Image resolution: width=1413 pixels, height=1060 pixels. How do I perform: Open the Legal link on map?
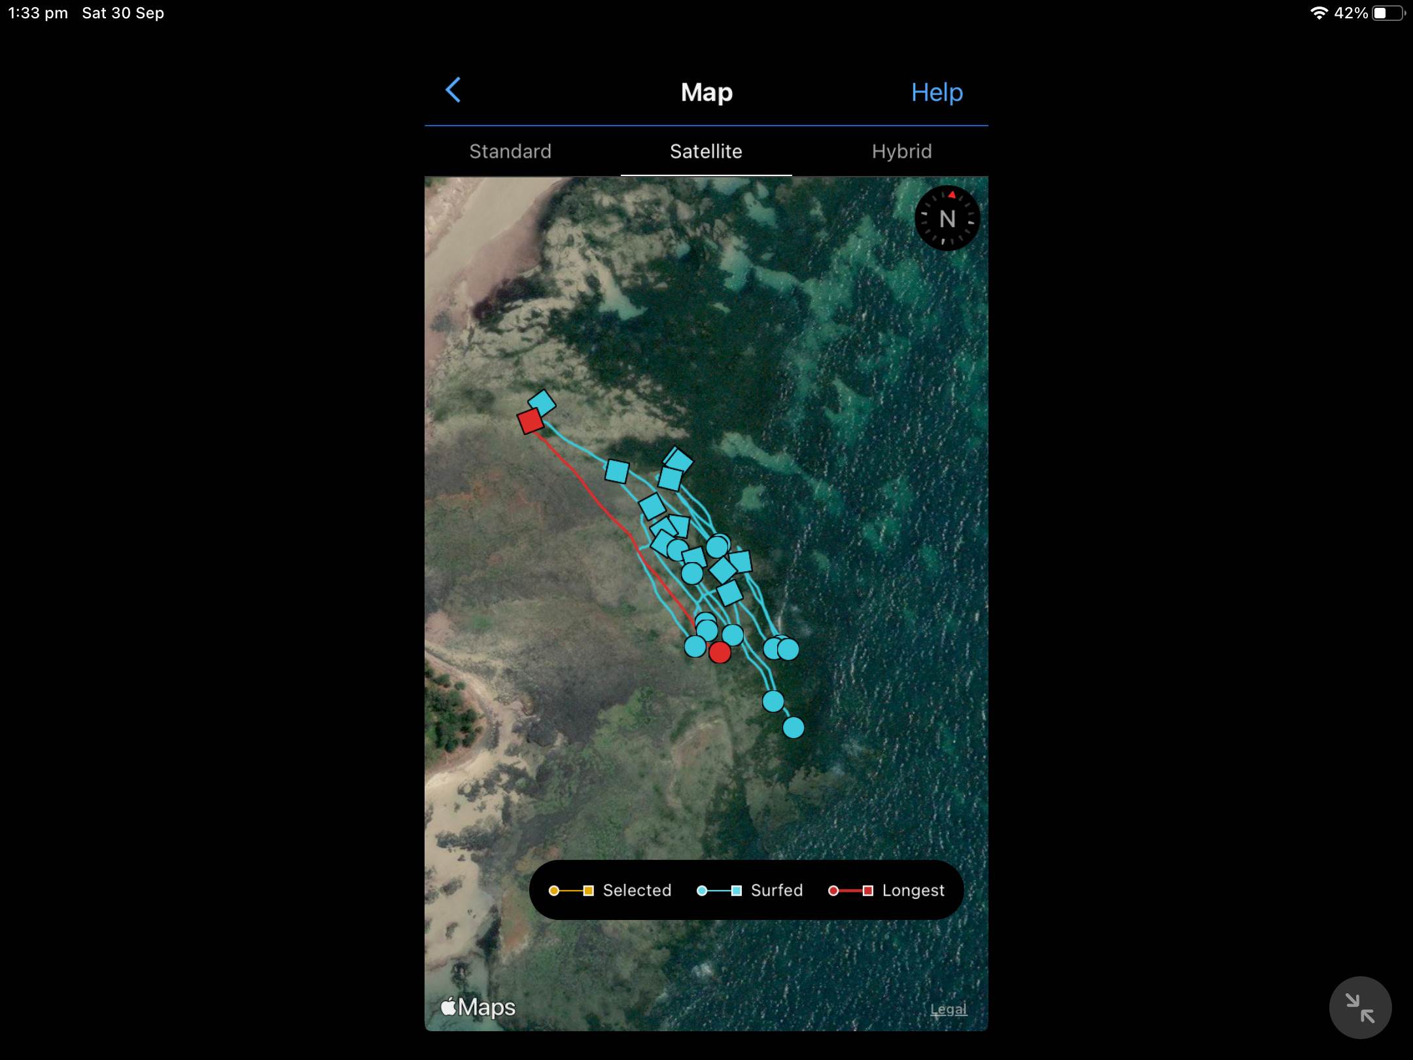948,1010
